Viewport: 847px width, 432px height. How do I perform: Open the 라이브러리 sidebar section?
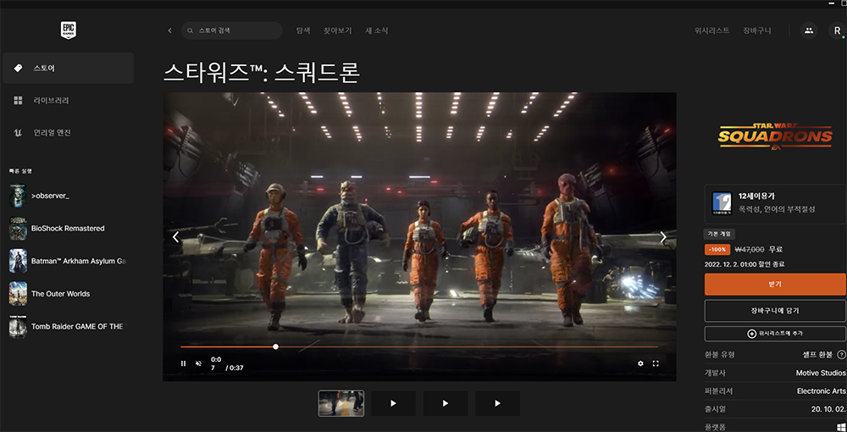pyautogui.click(x=68, y=101)
